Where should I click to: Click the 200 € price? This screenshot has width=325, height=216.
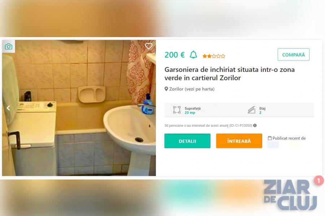(x=174, y=55)
